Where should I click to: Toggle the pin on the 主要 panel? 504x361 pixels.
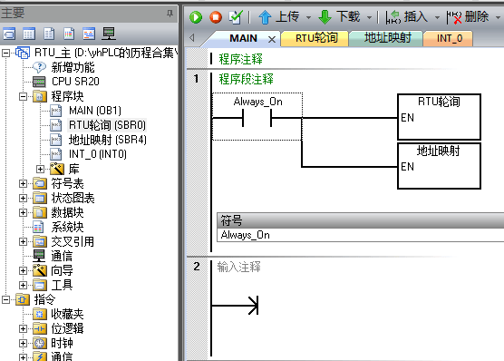click(x=170, y=14)
